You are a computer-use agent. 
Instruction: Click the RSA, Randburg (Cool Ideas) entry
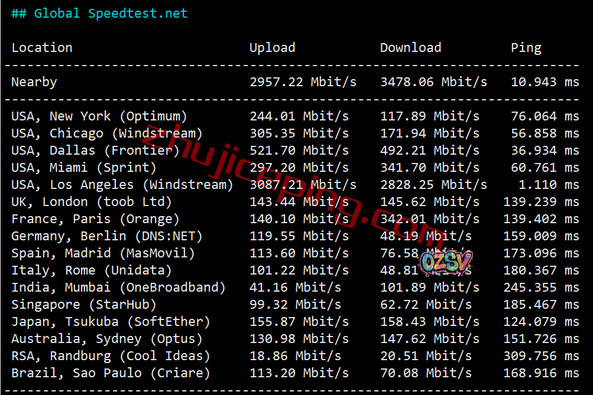[x=111, y=355]
